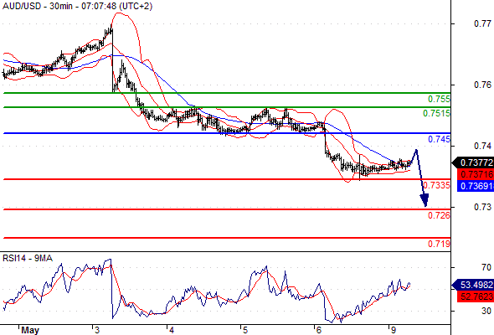
Task: Select the 0.726 support level label
Action: pos(440,215)
